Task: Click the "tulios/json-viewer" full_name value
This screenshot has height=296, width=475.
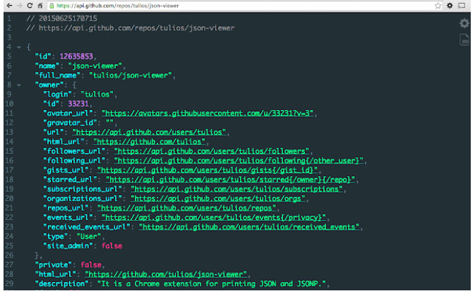Action: click(x=131, y=75)
